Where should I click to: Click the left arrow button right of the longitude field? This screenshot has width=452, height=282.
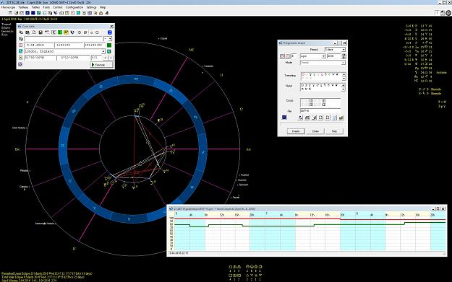pyautogui.click(x=105, y=58)
